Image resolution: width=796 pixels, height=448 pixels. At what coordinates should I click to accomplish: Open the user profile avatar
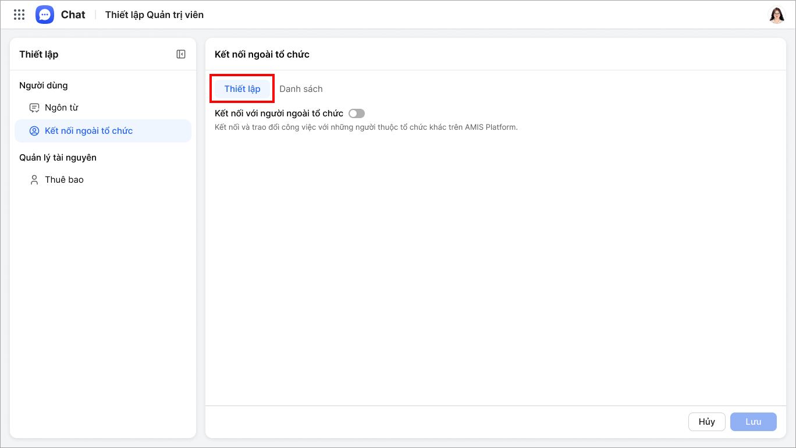pos(776,15)
